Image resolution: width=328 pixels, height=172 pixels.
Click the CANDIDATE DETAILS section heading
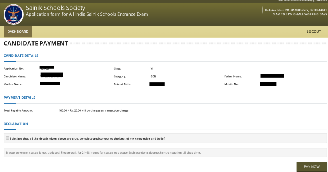pos(21,56)
